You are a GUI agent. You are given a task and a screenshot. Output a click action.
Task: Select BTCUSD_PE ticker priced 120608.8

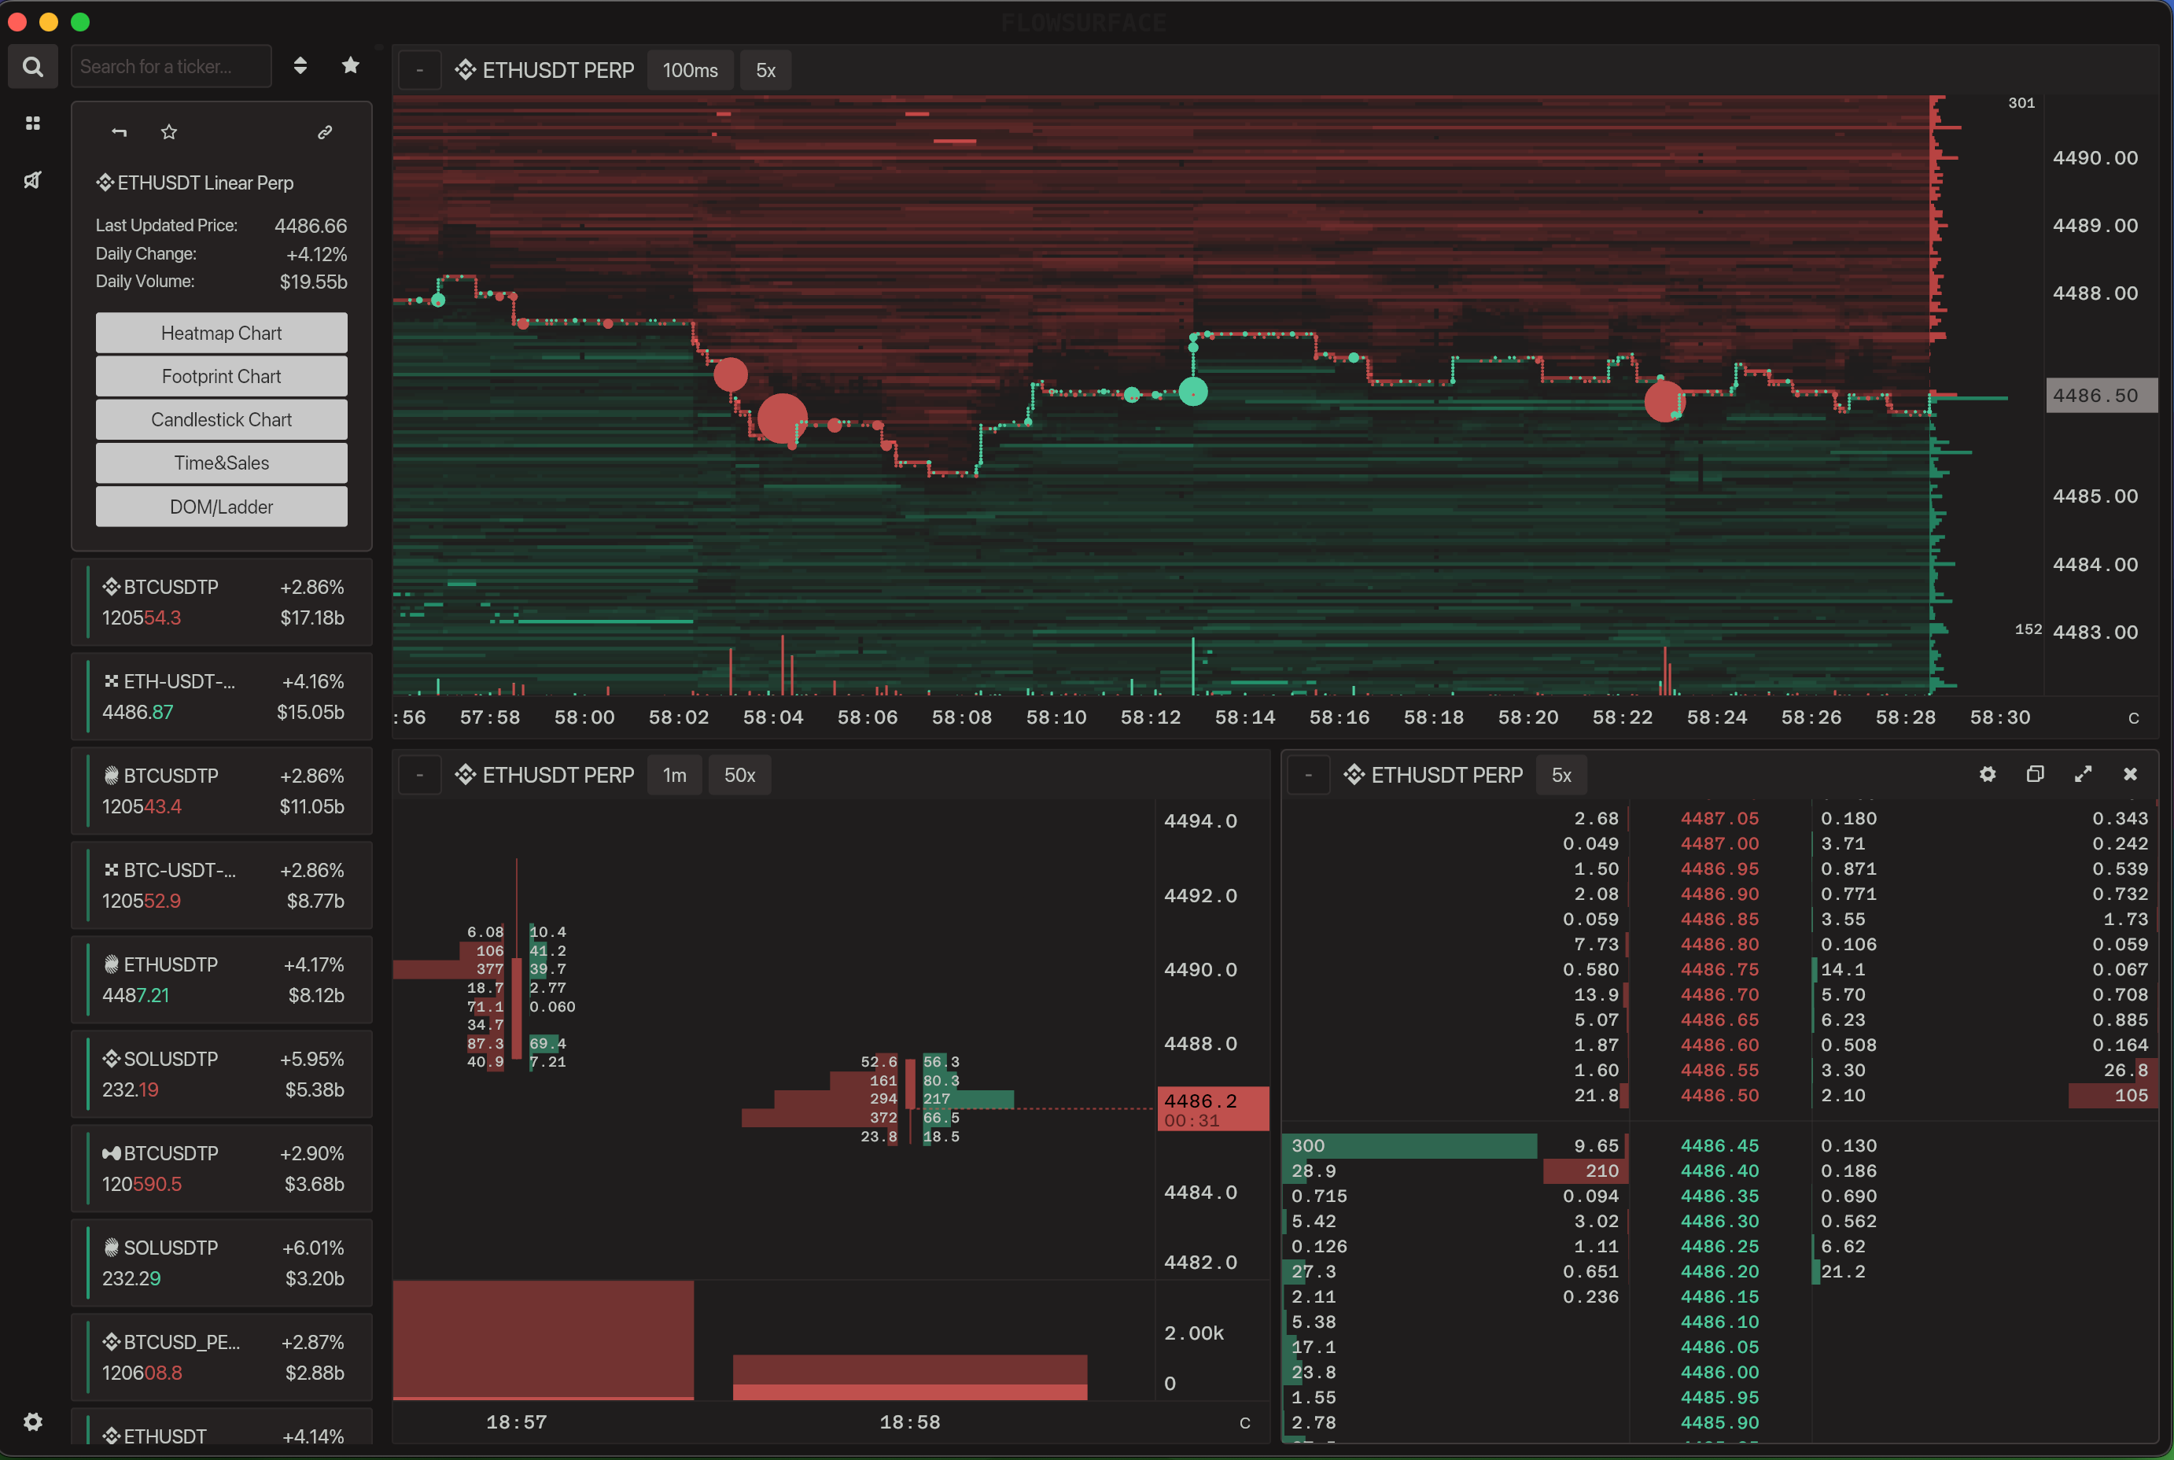tap(222, 1357)
